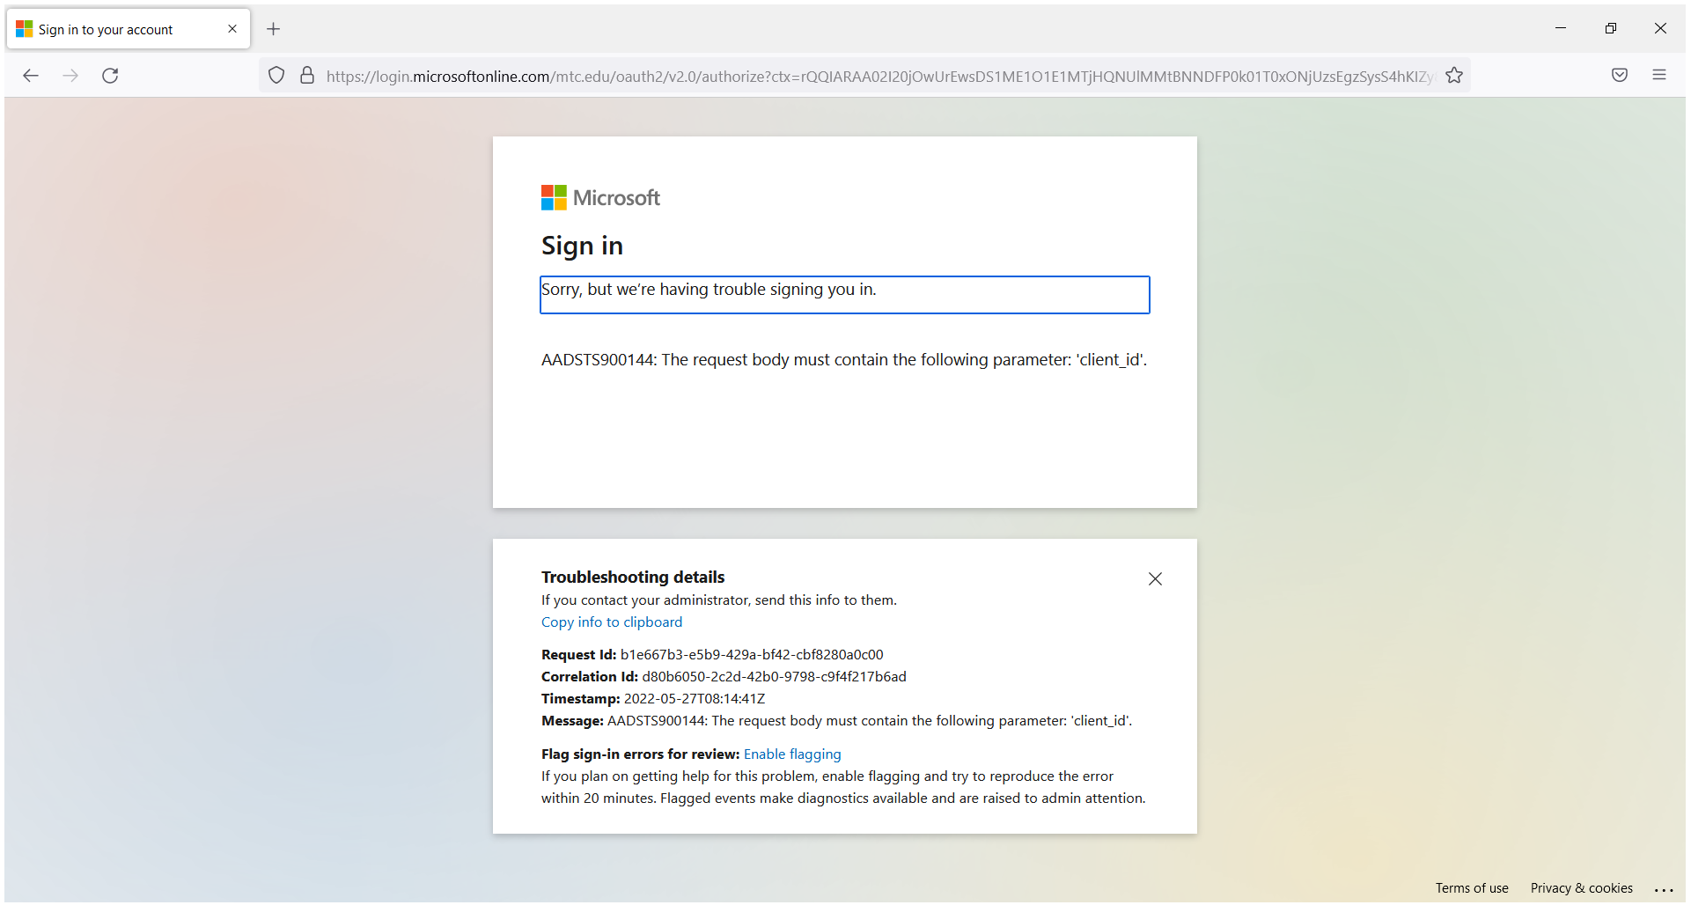Open the browser application menu
Screen dimensions: 1691x905
coord(1660,75)
